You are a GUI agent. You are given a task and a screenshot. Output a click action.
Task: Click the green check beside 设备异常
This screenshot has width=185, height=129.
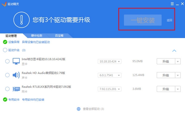click(5, 42)
